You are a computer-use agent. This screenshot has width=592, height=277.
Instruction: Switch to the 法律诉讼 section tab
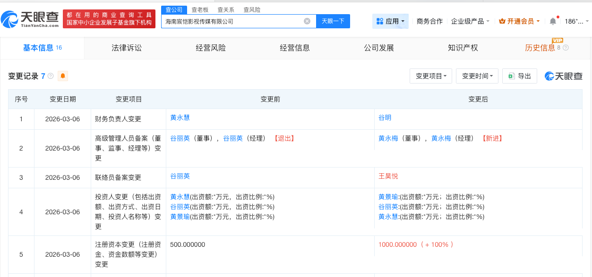pos(128,47)
